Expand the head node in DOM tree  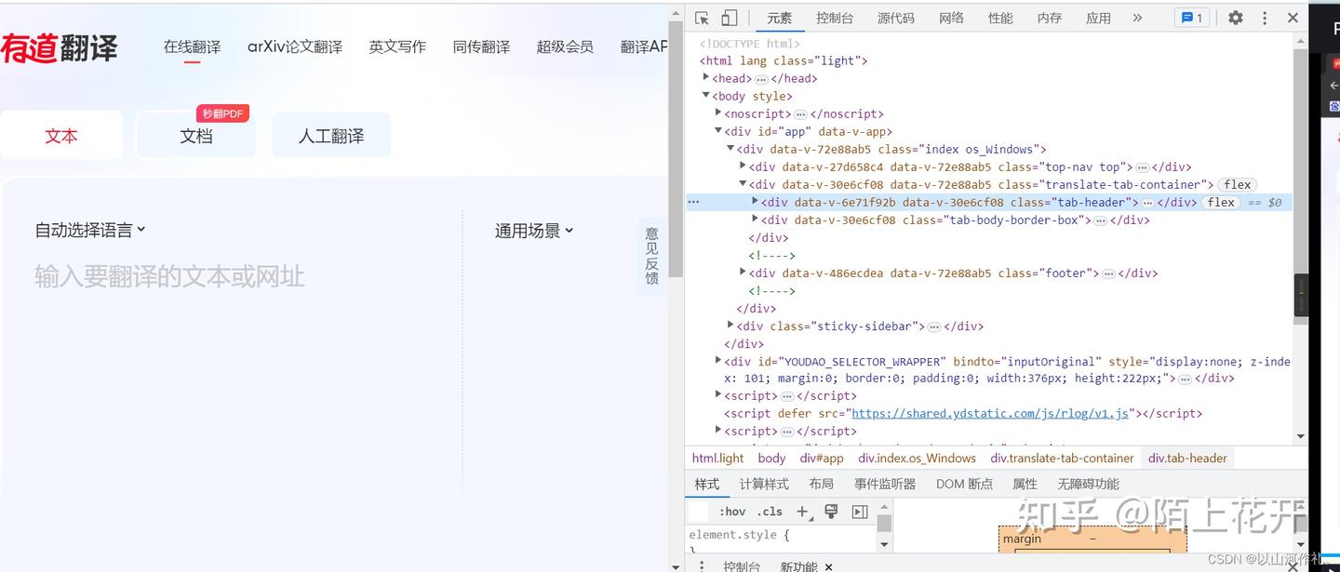click(705, 77)
